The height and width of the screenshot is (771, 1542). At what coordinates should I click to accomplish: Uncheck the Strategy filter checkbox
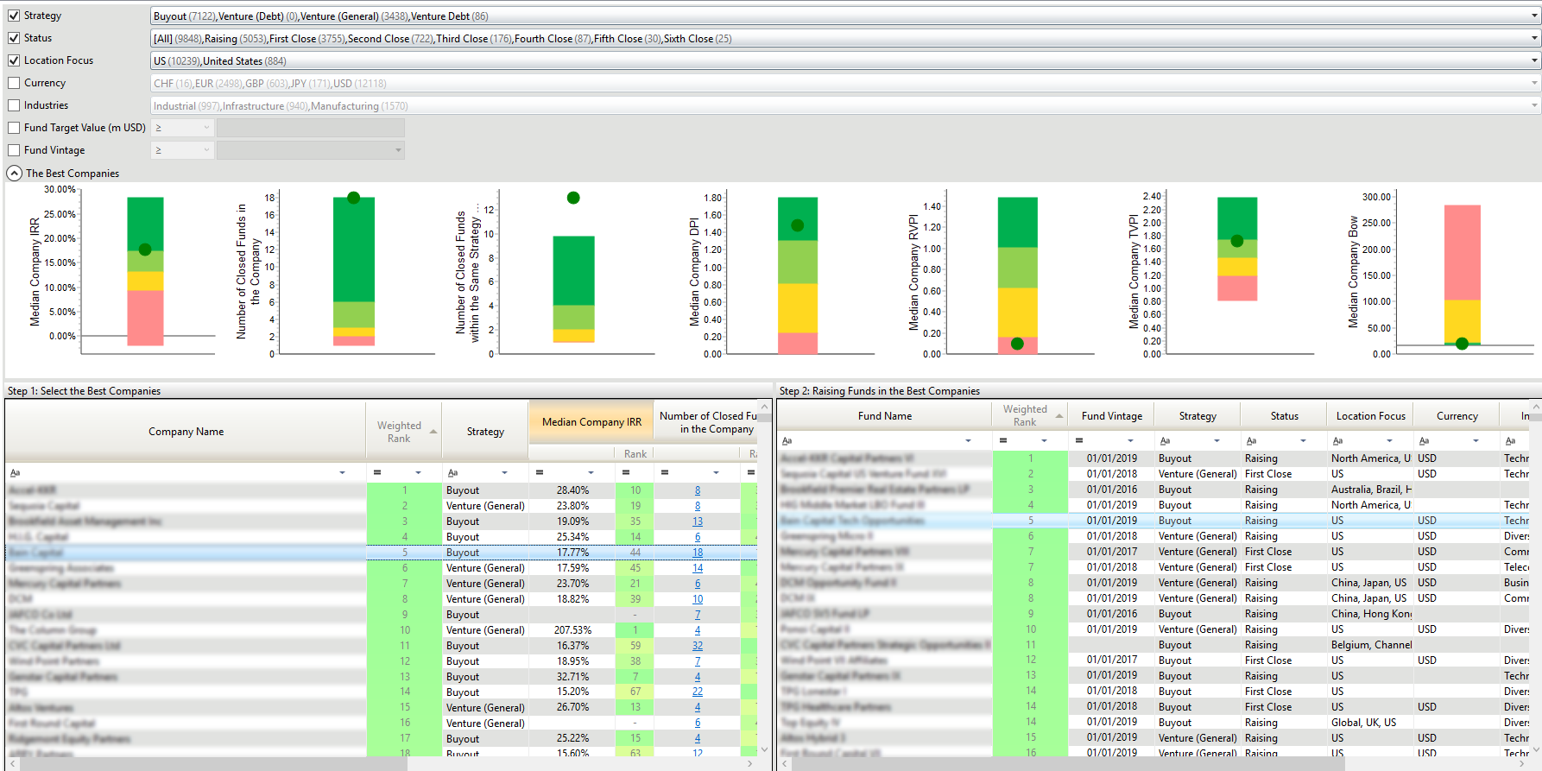click(x=14, y=16)
